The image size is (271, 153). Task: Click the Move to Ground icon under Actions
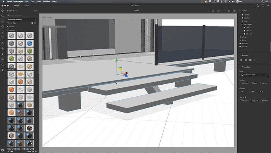255,60
